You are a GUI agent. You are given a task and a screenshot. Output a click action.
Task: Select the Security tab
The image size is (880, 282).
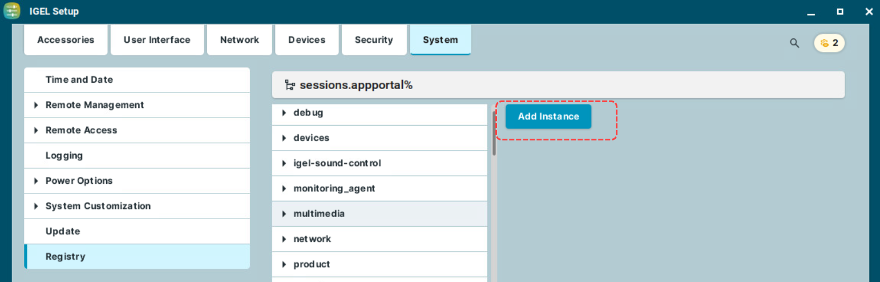[374, 40]
